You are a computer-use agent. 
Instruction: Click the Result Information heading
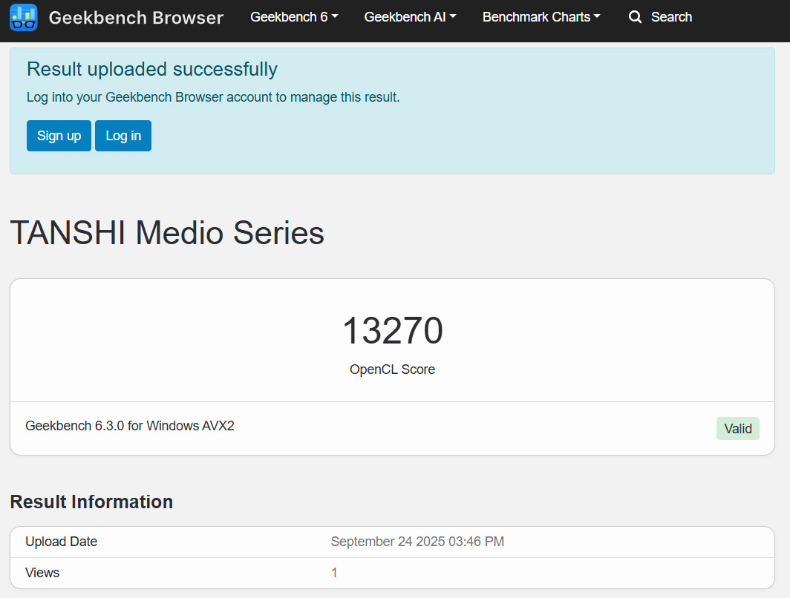[x=91, y=502]
